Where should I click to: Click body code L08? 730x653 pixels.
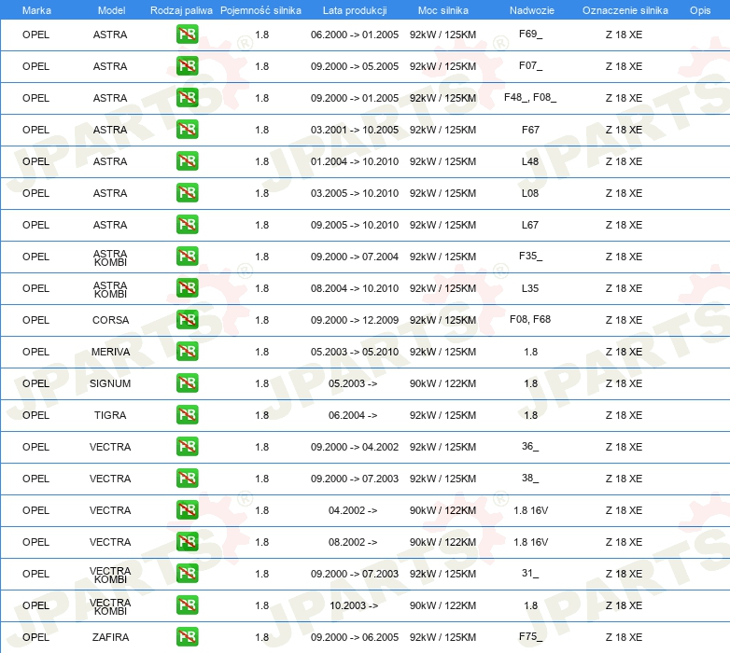[530, 193]
